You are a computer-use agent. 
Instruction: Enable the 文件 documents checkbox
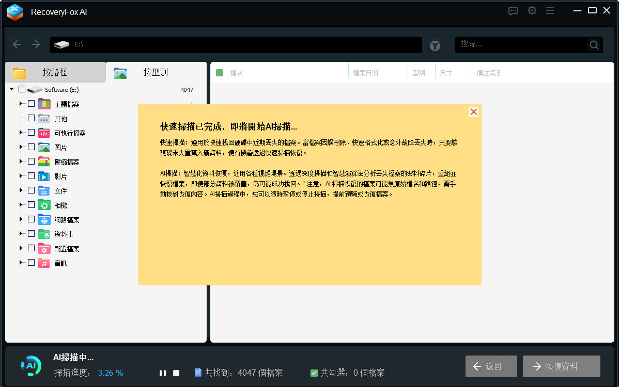[x=31, y=190]
